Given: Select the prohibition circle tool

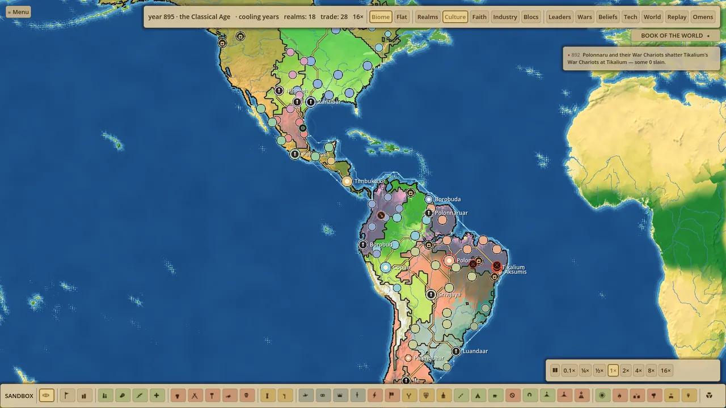Looking at the screenshot, I should (x=512, y=396).
